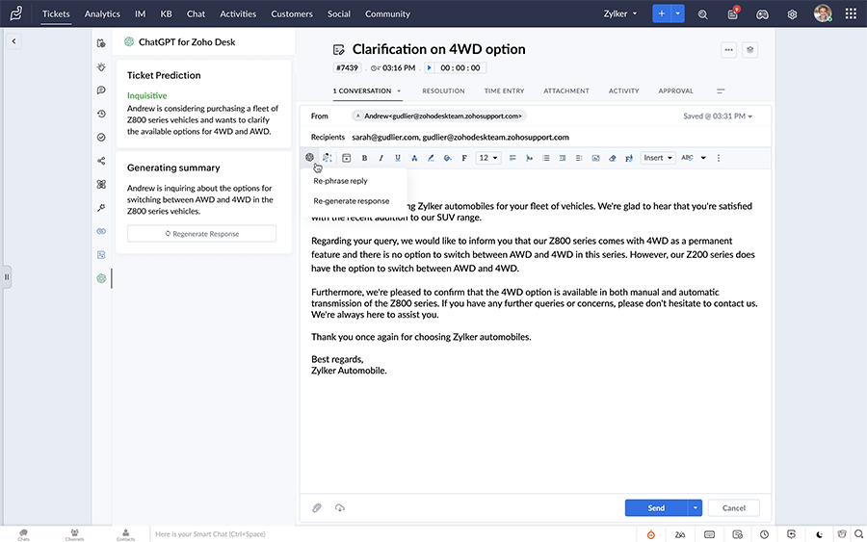Select Re-generate response menu option

[x=351, y=201]
